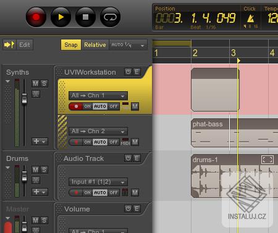Mute the Drums mixer strip

click(35, 170)
